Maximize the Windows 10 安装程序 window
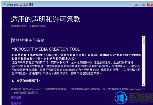Viewport: 153px width, 105px height. (143, 5)
